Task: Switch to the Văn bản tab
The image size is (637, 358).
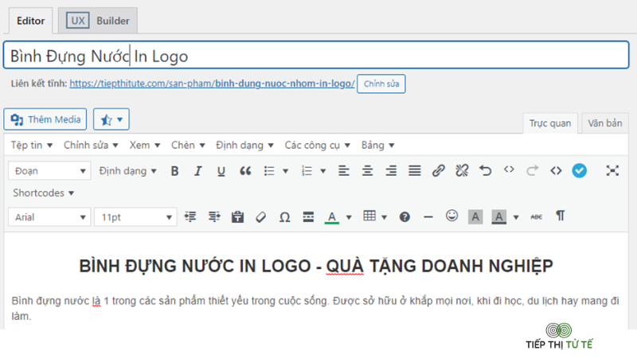Action: pos(605,123)
